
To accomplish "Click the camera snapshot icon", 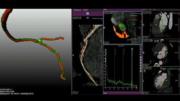I will pos(87,14).
